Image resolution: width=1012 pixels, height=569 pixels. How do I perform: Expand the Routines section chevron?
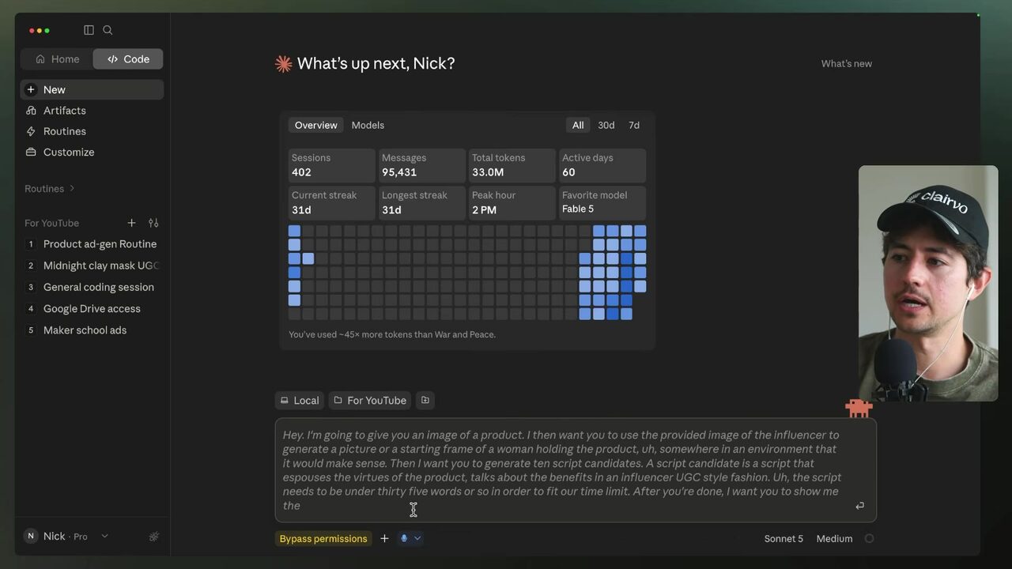[72, 188]
